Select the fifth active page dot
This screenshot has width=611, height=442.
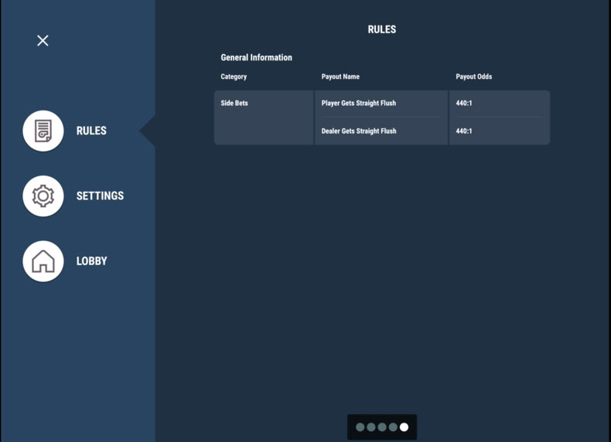pyautogui.click(x=404, y=427)
